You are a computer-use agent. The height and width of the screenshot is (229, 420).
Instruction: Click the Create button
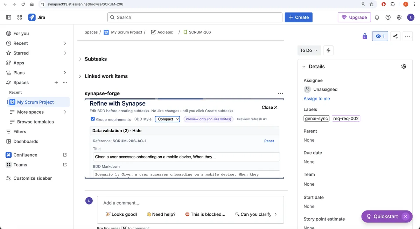(x=299, y=17)
